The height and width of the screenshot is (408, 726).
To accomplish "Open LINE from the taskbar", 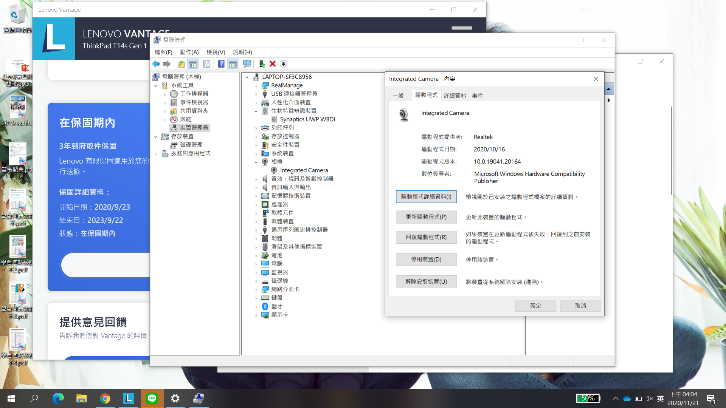I will [x=152, y=398].
